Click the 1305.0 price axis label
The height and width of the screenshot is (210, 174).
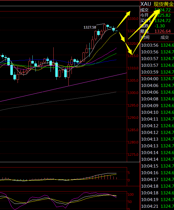(133, 80)
